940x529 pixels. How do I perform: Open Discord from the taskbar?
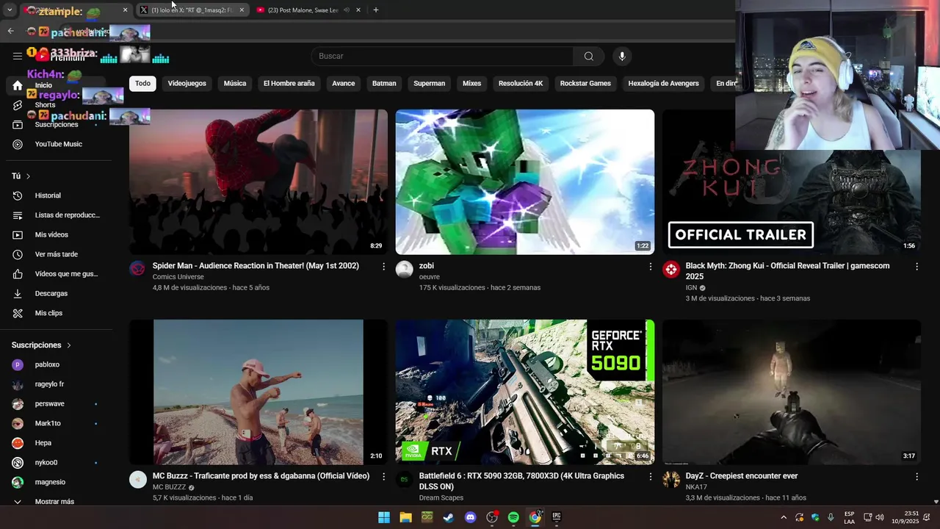tap(470, 517)
